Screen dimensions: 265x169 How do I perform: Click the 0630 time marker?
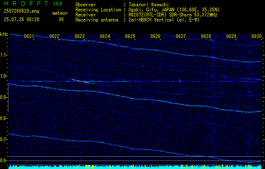257,36
